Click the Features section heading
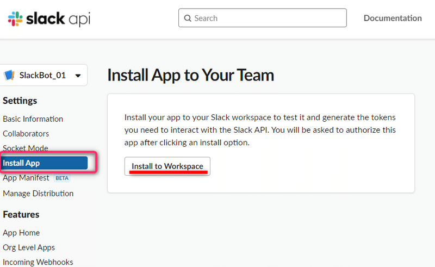The width and height of the screenshot is (435, 267). 21,215
